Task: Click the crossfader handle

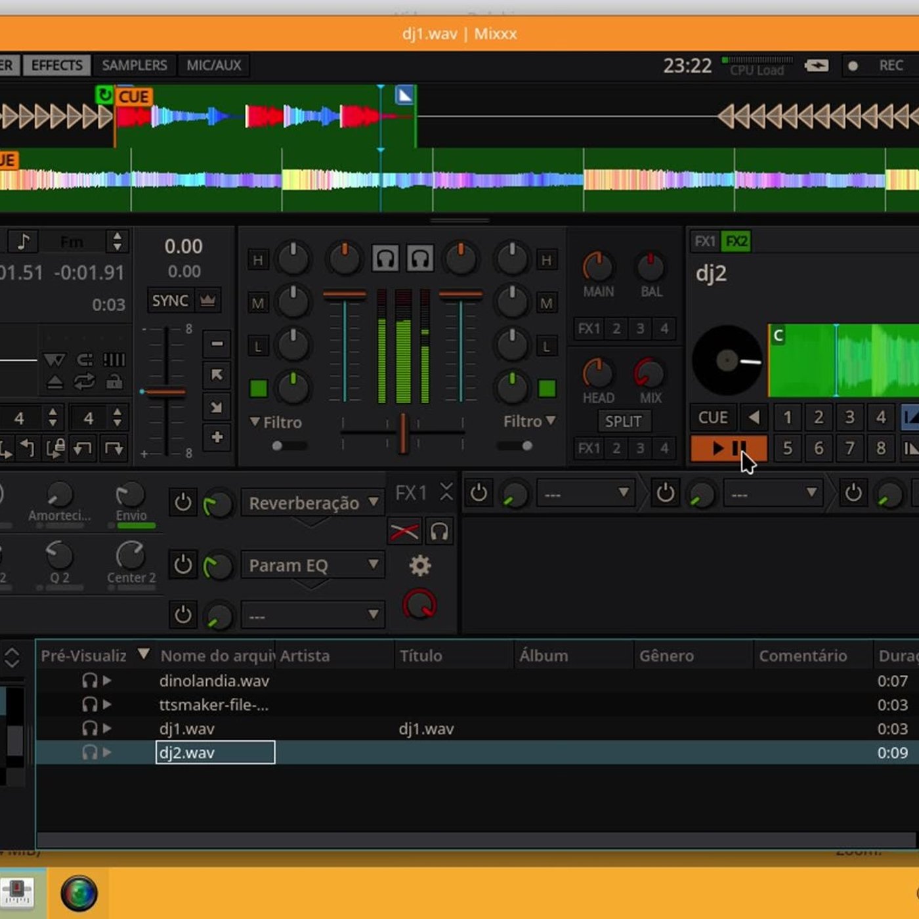Action: pyautogui.click(x=404, y=433)
